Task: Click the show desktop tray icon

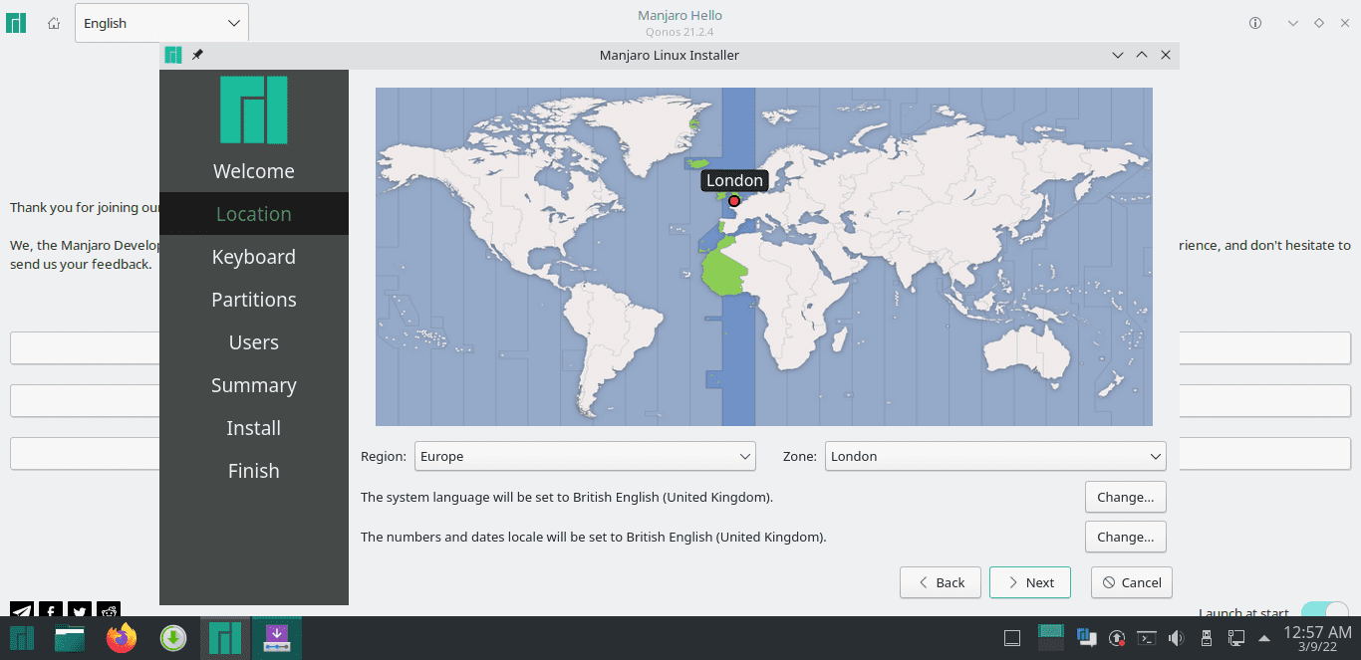Action: [1012, 638]
